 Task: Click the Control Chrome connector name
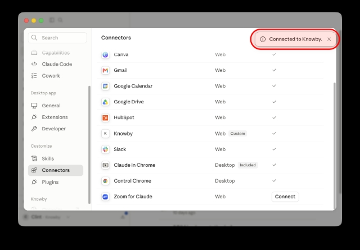tap(133, 181)
